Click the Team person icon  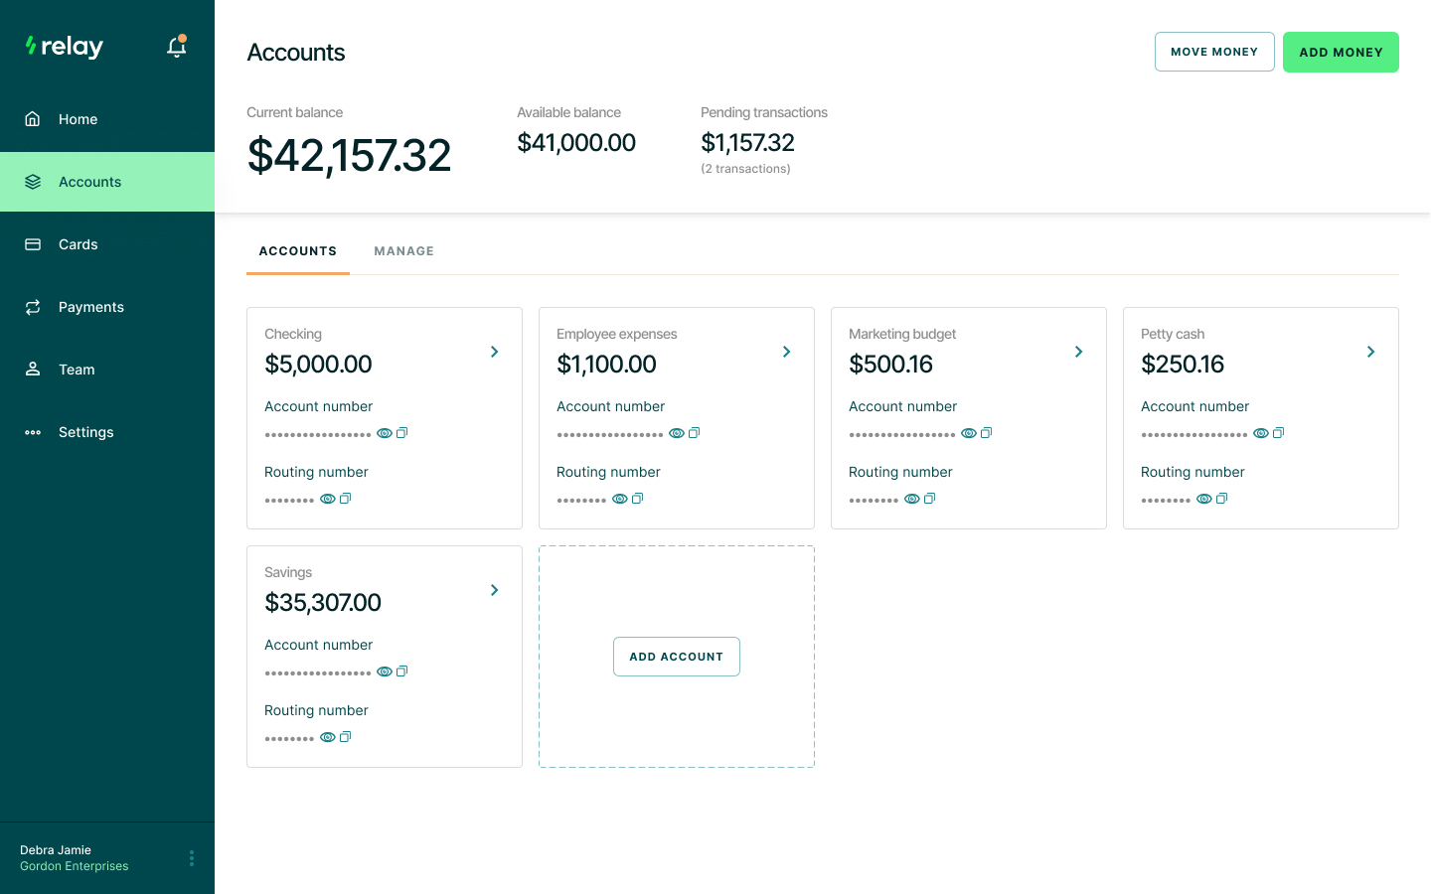(x=33, y=370)
